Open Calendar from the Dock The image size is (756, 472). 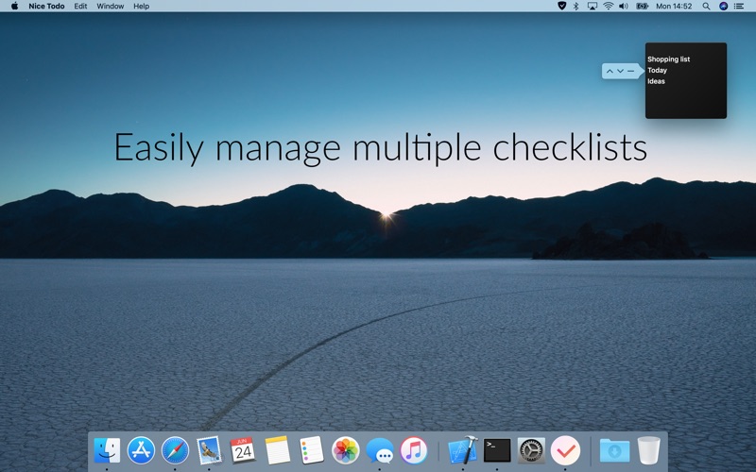243,450
